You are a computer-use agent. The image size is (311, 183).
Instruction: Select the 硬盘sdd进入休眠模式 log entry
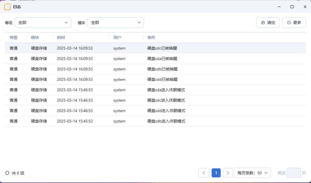click(x=155, y=111)
